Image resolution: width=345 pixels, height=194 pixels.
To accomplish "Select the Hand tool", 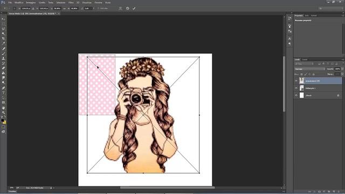I will tap(3, 108).
